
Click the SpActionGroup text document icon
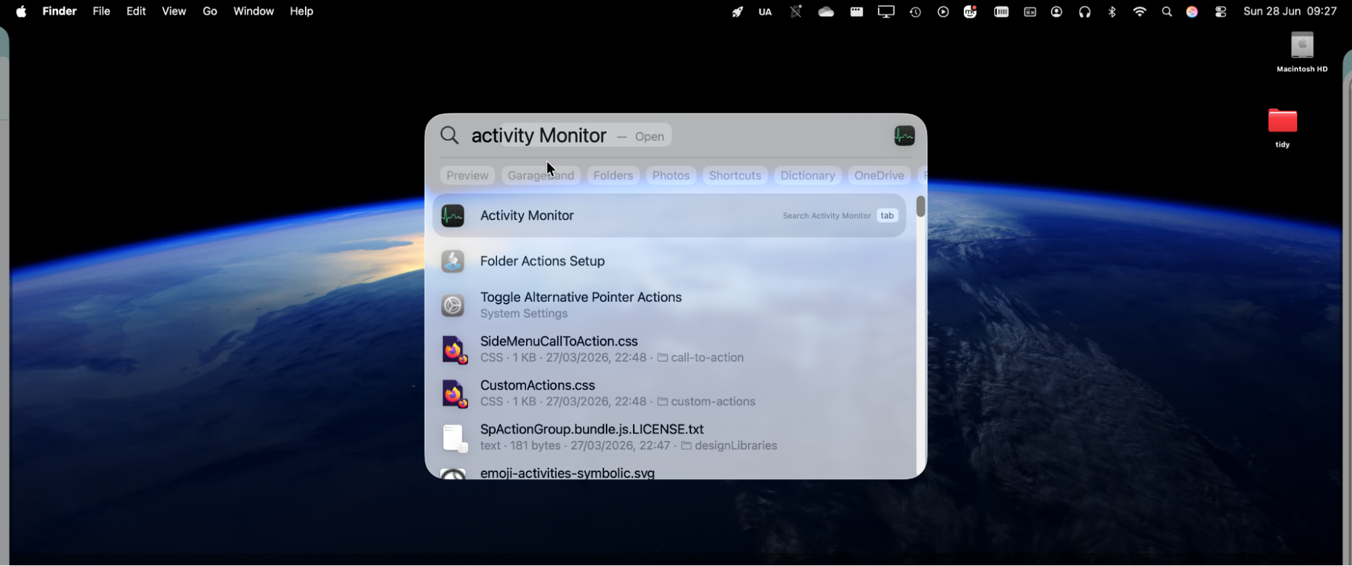(454, 438)
